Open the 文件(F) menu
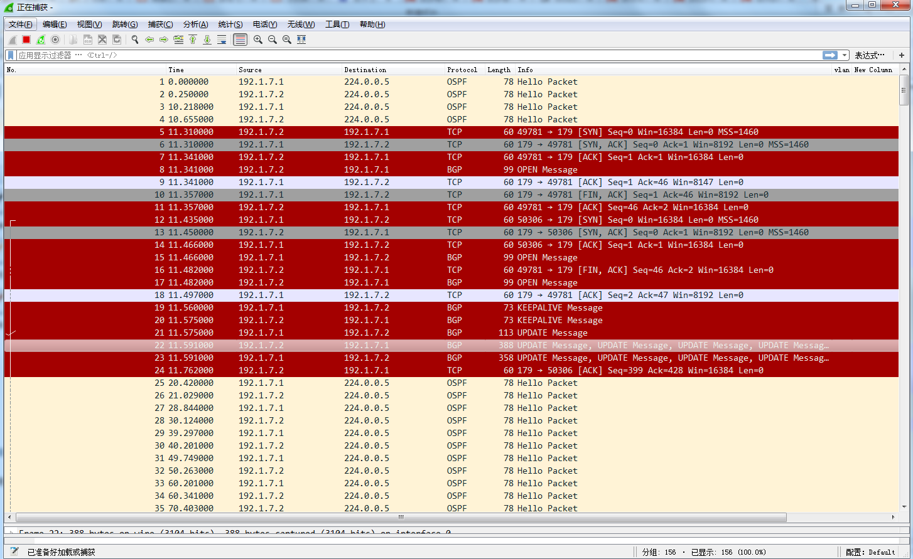913x559 pixels. 21,24
